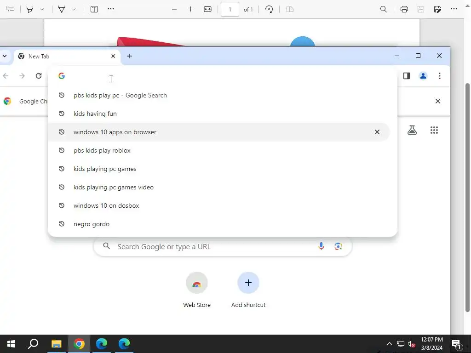Select the New Tab tab in Chrome

67,57
